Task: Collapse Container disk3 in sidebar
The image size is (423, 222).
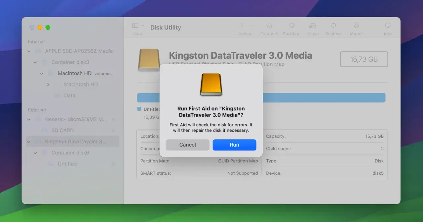Action: 35,62
